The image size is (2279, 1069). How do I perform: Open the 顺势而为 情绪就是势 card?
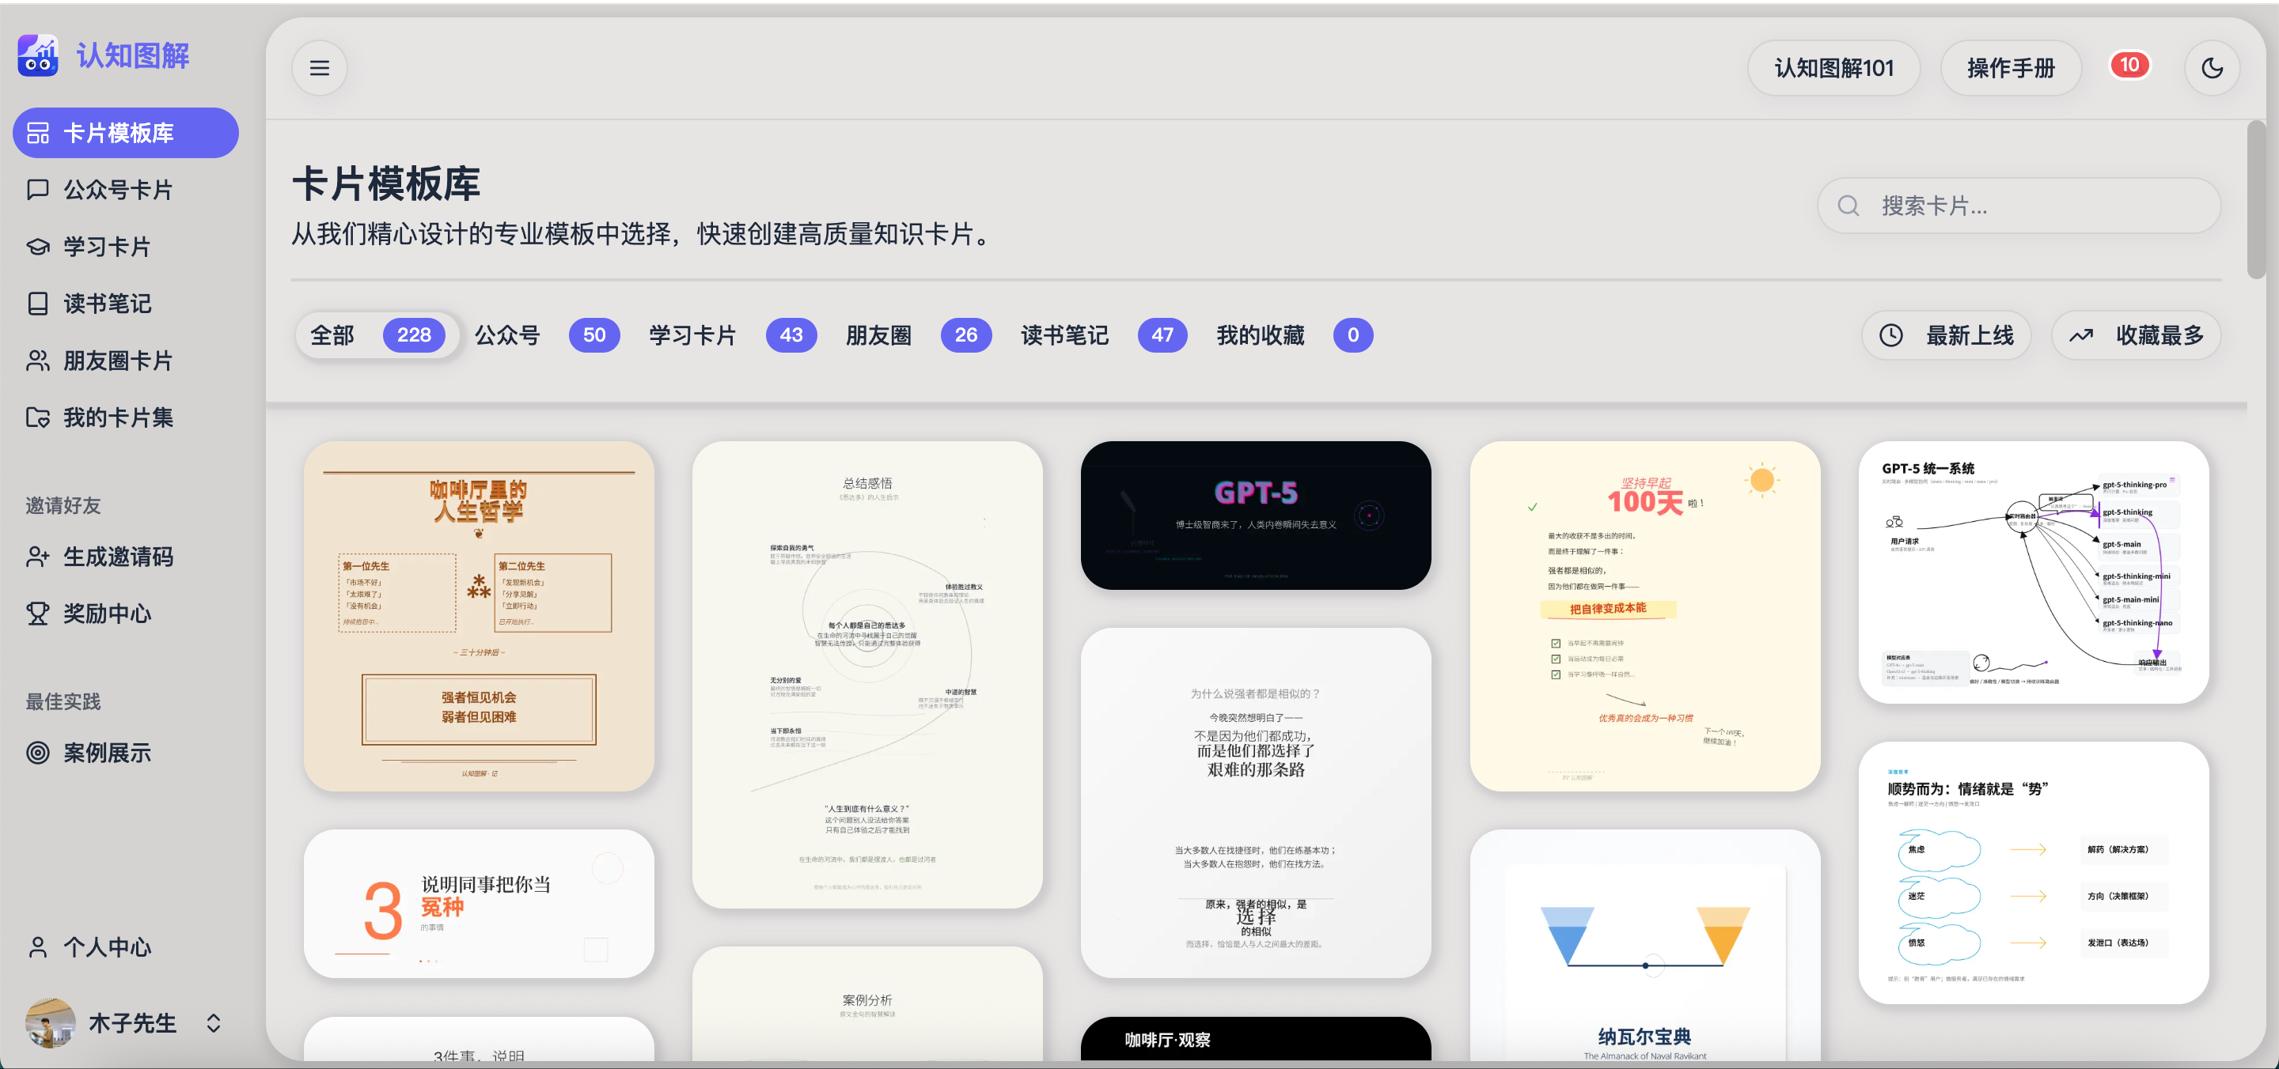pyautogui.click(x=2033, y=873)
